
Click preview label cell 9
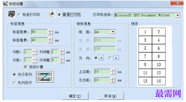pos(145,65)
